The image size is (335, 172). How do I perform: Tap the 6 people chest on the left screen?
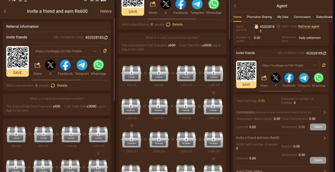(x=98, y=134)
